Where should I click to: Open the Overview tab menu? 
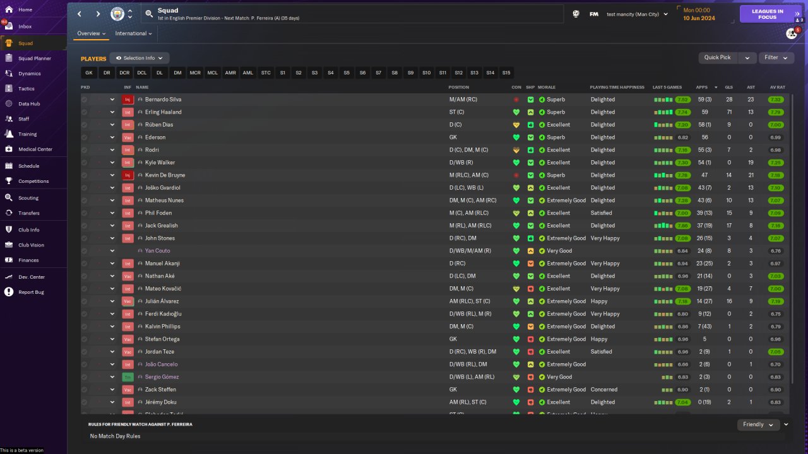click(92, 33)
